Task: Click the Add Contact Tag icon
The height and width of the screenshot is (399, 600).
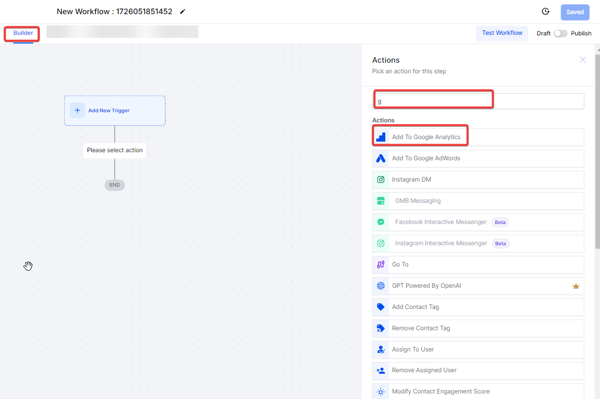Action: point(381,307)
